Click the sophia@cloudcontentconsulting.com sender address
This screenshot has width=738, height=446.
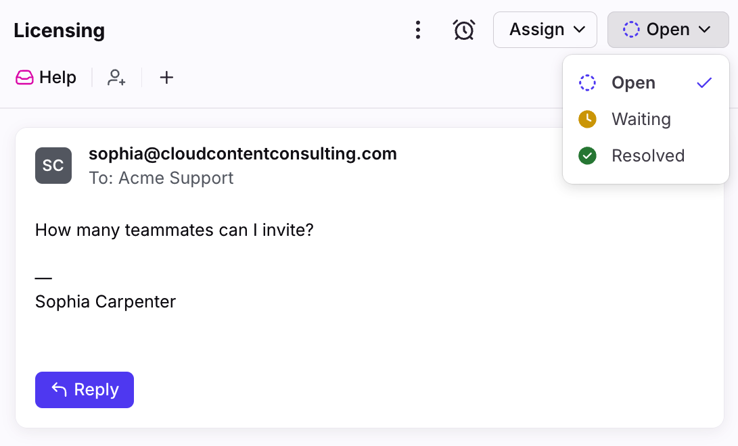tap(243, 154)
